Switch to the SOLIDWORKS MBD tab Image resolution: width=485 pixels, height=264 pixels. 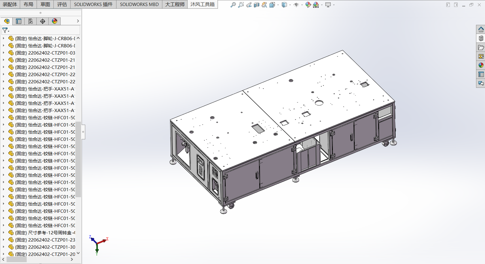(139, 4)
